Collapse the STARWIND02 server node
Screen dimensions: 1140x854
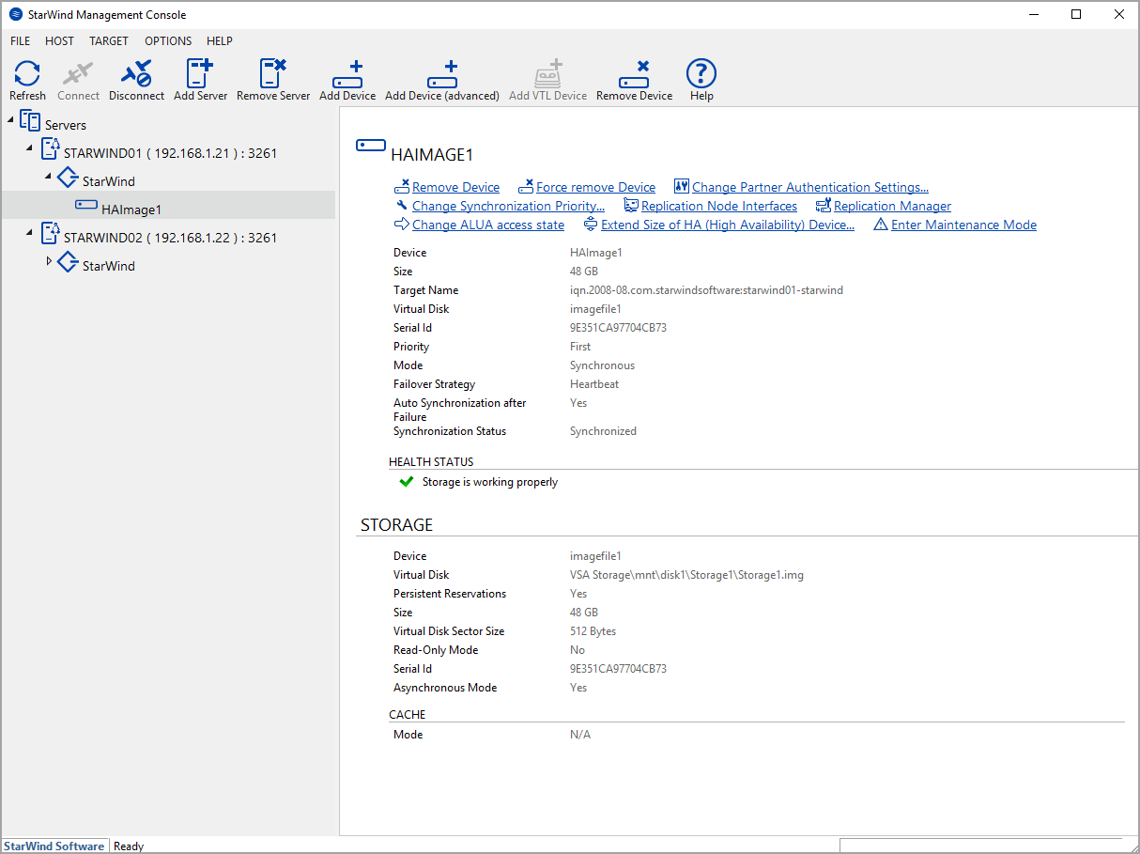pos(30,233)
